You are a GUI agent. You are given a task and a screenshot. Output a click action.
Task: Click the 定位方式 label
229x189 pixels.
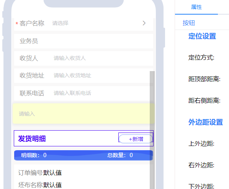click(201, 58)
